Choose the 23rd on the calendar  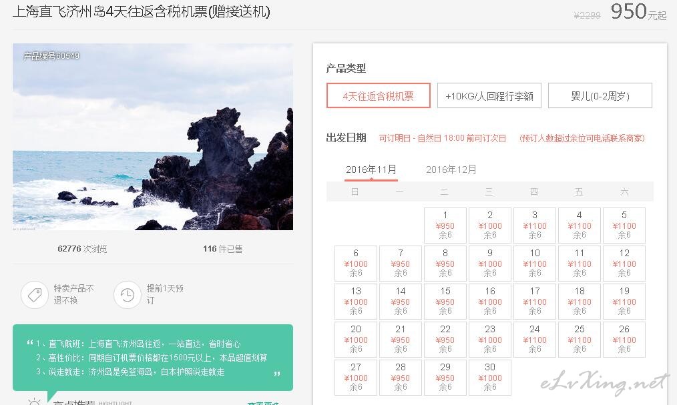pos(490,339)
